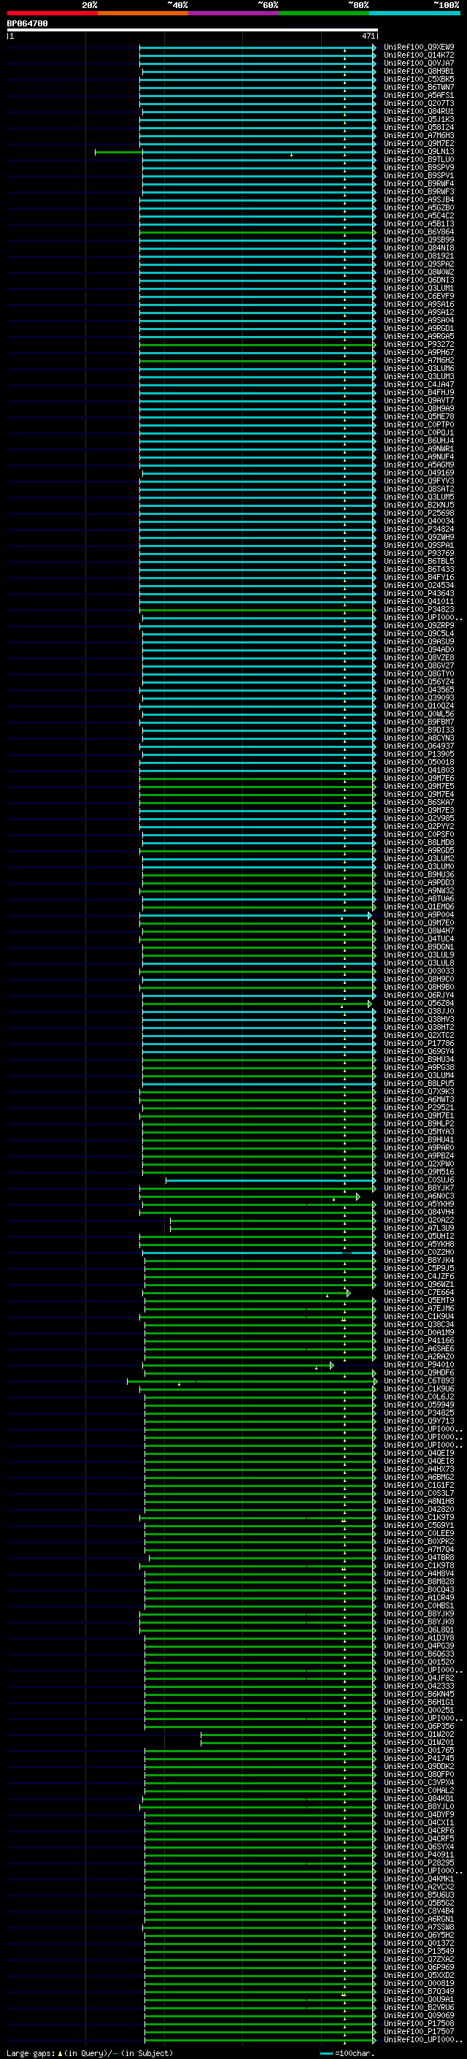Select the UniRef100_P41745 label
The height and width of the screenshot is (2059, 467).
point(419,1760)
